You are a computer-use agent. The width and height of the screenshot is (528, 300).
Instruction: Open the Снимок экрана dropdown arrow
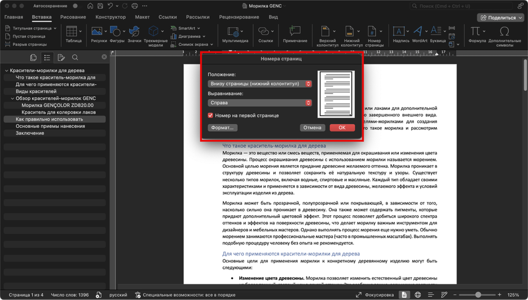[x=212, y=44]
